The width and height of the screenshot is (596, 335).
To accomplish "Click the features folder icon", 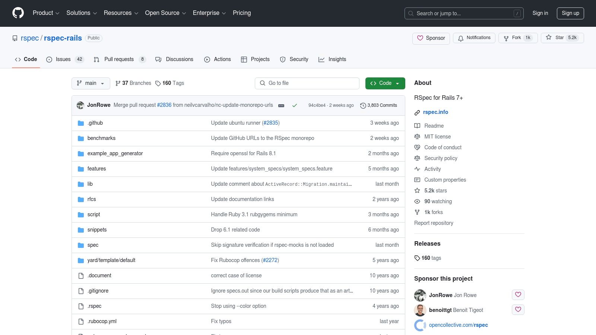I will pyautogui.click(x=81, y=169).
